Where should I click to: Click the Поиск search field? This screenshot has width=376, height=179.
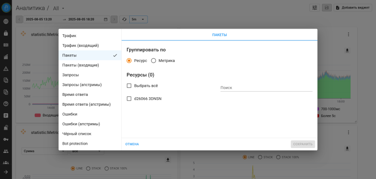(x=266, y=88)
